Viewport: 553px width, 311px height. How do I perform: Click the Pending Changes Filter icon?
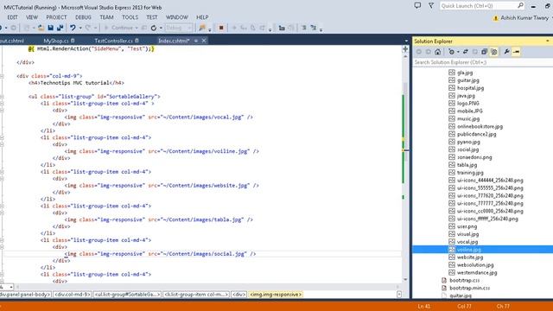tap(451, 52)
